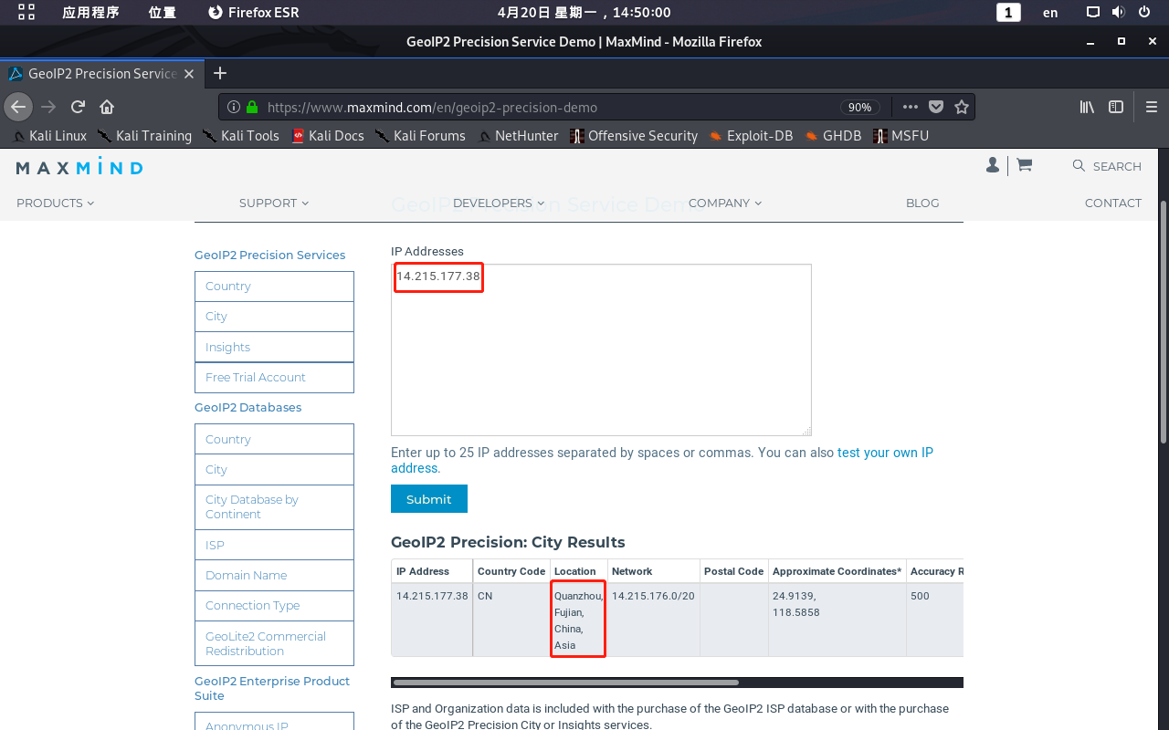Click the MaxMind logo
The width and height of the screenshot is (1169, 730).
[x=79, y=167]
